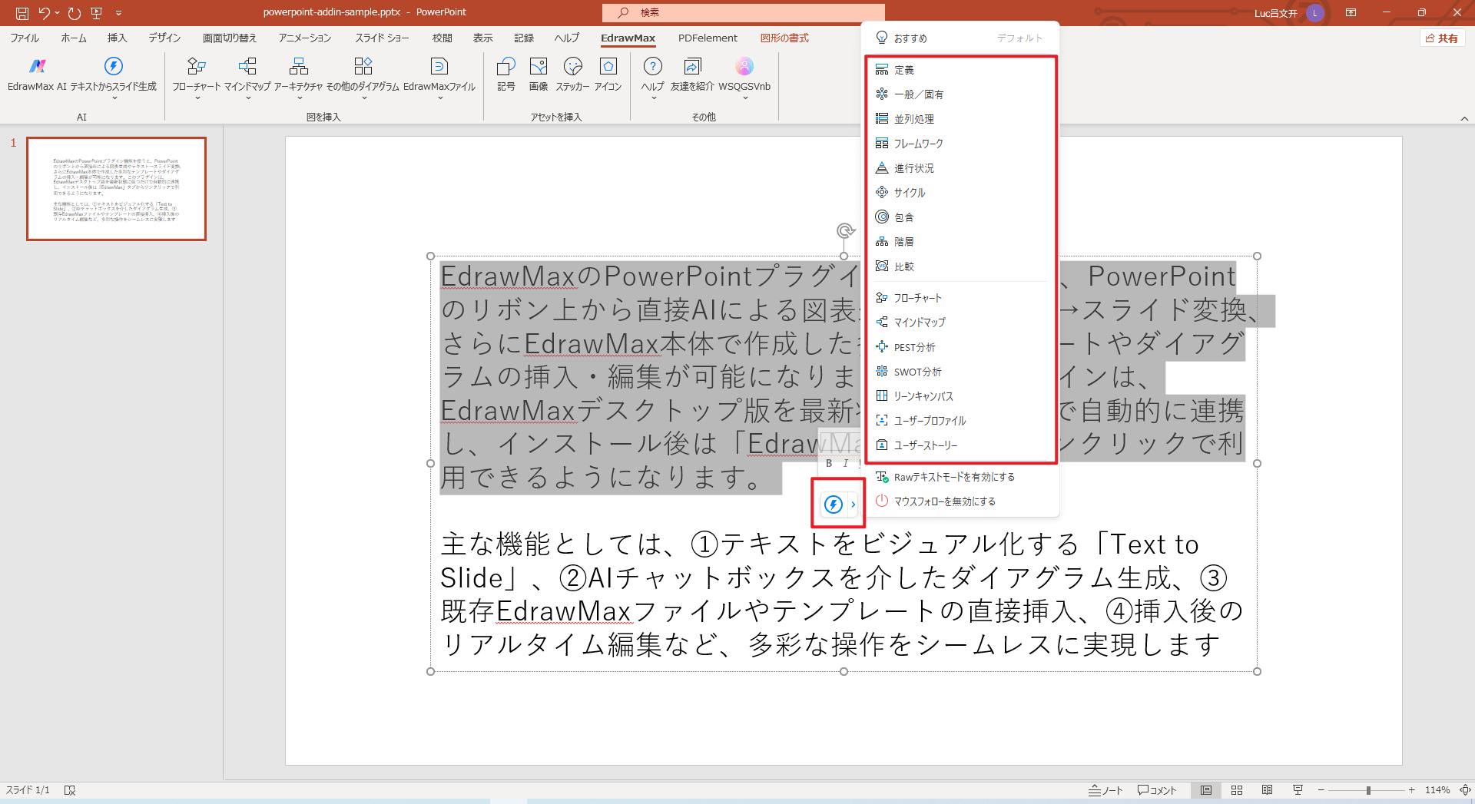This screenshot has height=804, width=1475.
Task: Click the EdrawMaxファイル ribbon icon
Action: (x=439, y=67)
